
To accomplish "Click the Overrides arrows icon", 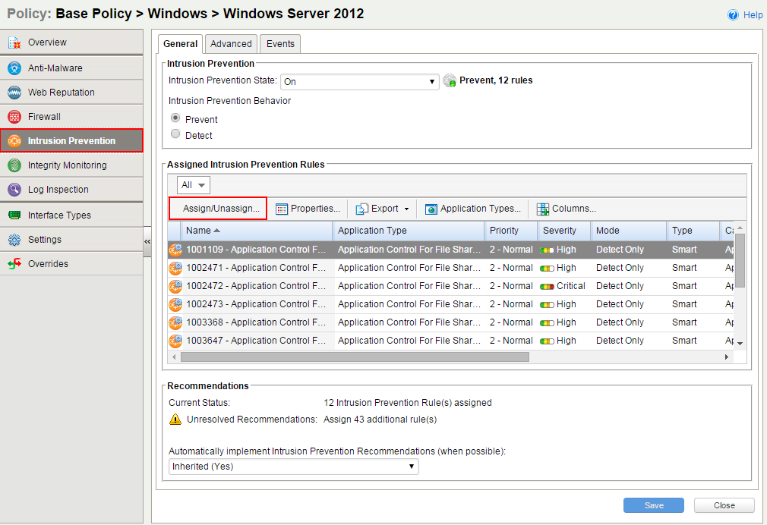I will tap(14, 264).
